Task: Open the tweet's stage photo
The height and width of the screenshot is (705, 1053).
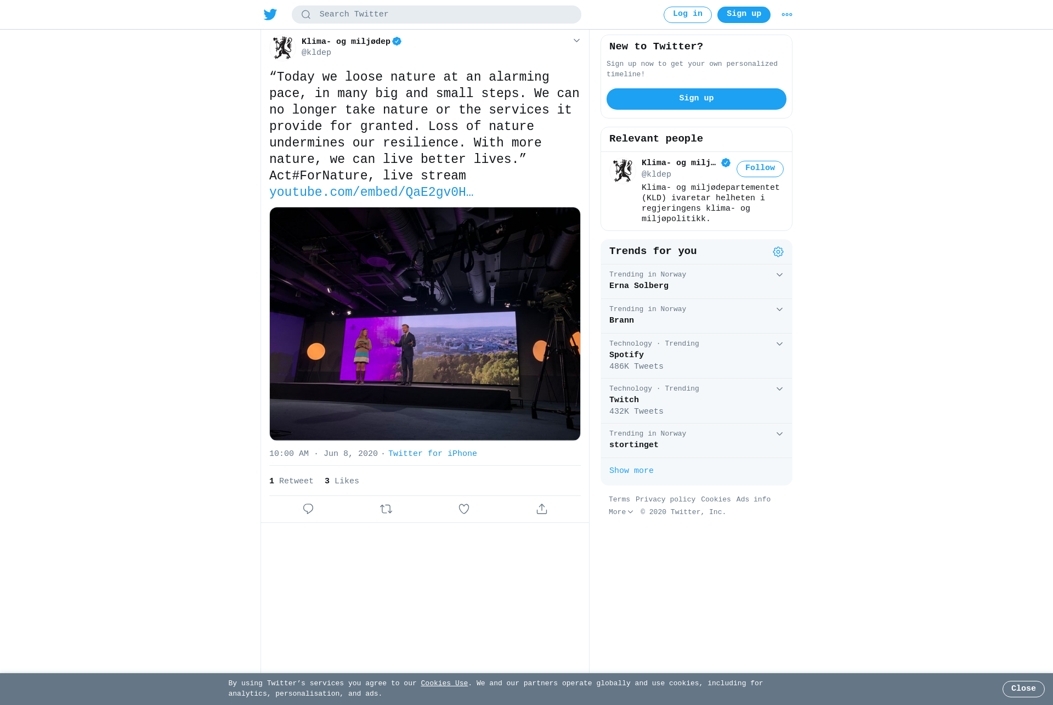Action: click(x=425, y=324)
